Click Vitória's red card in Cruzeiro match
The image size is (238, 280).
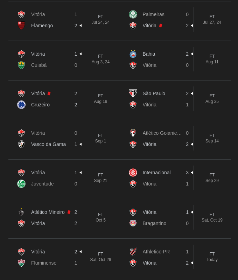coord(49,93)
